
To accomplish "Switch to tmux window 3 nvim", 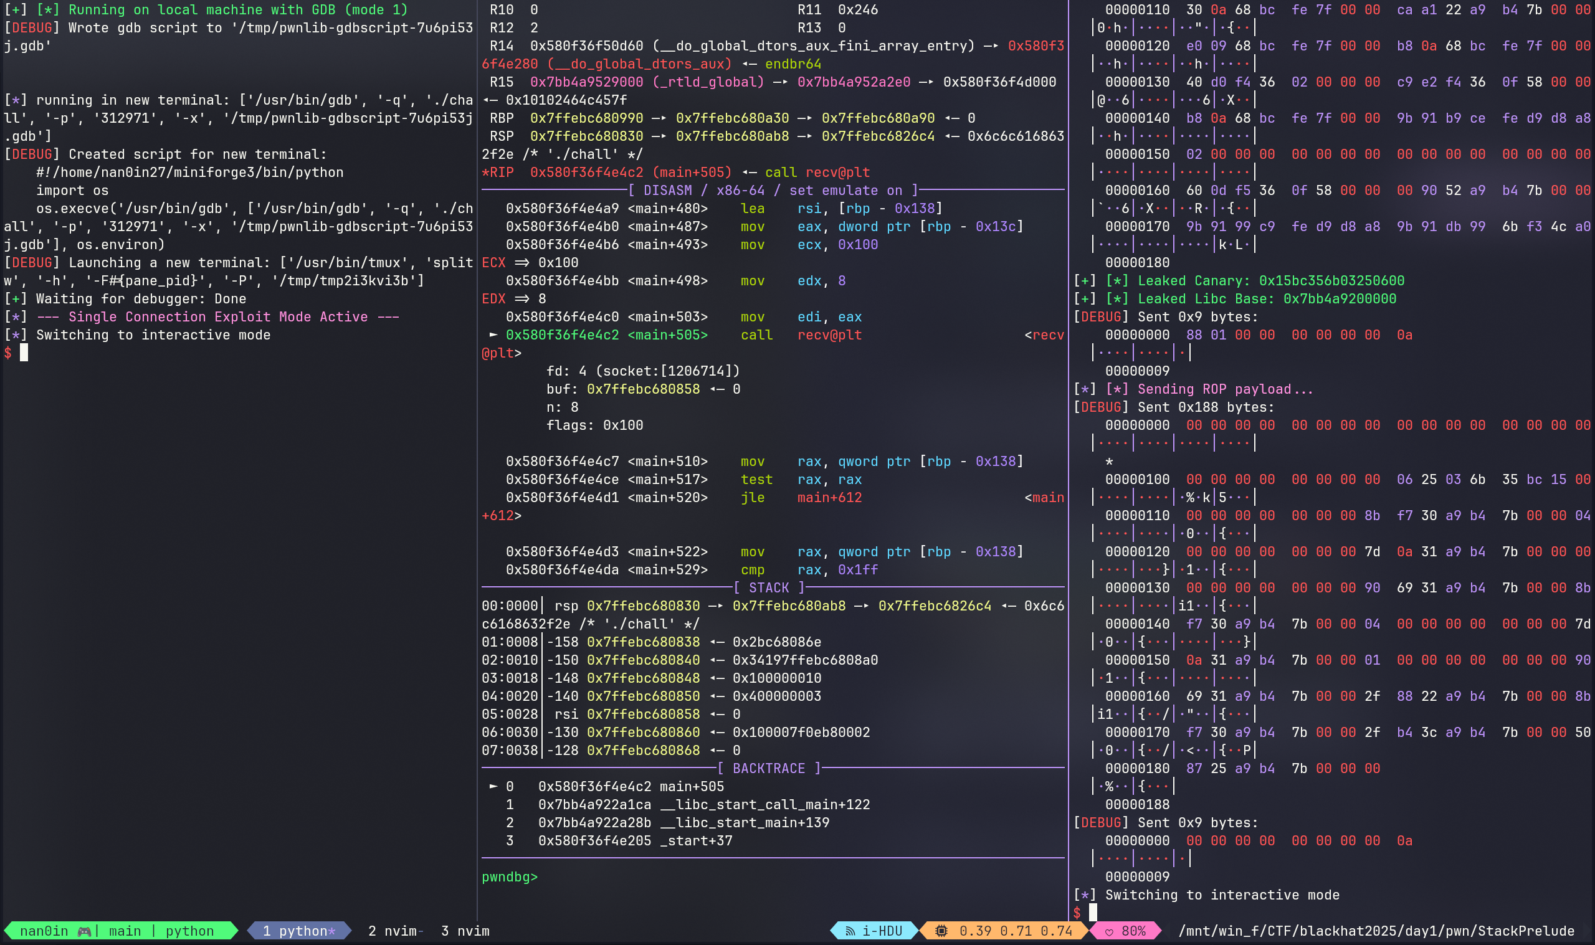I will [465, 931].
